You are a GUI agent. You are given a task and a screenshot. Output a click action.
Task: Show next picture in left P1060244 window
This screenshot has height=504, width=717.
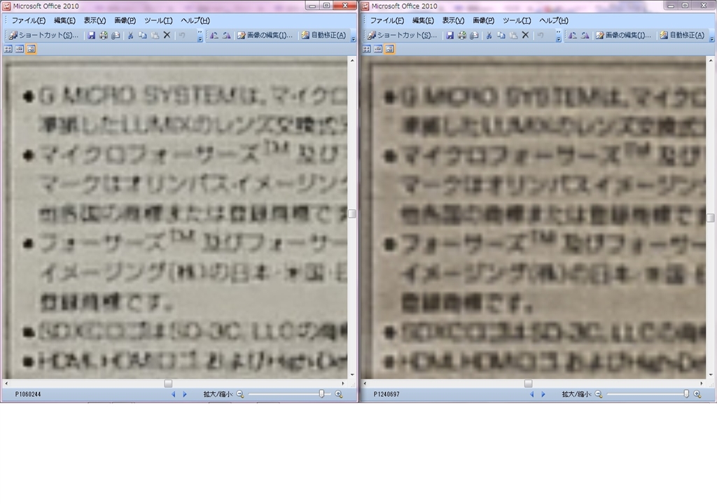pyautogui.click(x=185, y=394)
